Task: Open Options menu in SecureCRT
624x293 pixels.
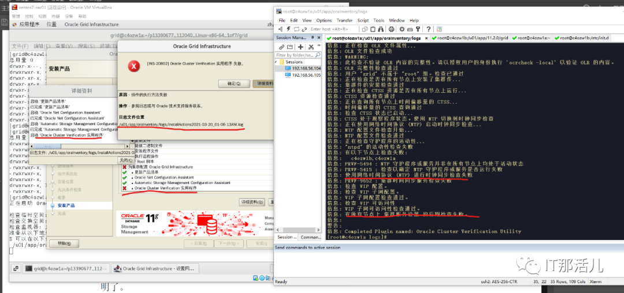Action: pyautogui.click(x=324, y=20)
